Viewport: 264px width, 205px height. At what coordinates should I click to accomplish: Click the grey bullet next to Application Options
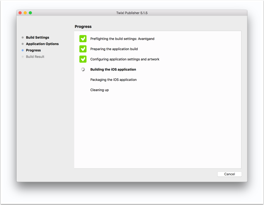23,44
